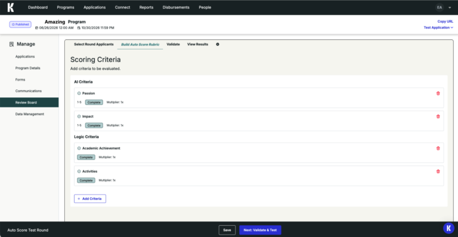The height and width of the screenshot is (237, 458).
Task: Click the Logic Criteria section heading
Action: [86, 137]
